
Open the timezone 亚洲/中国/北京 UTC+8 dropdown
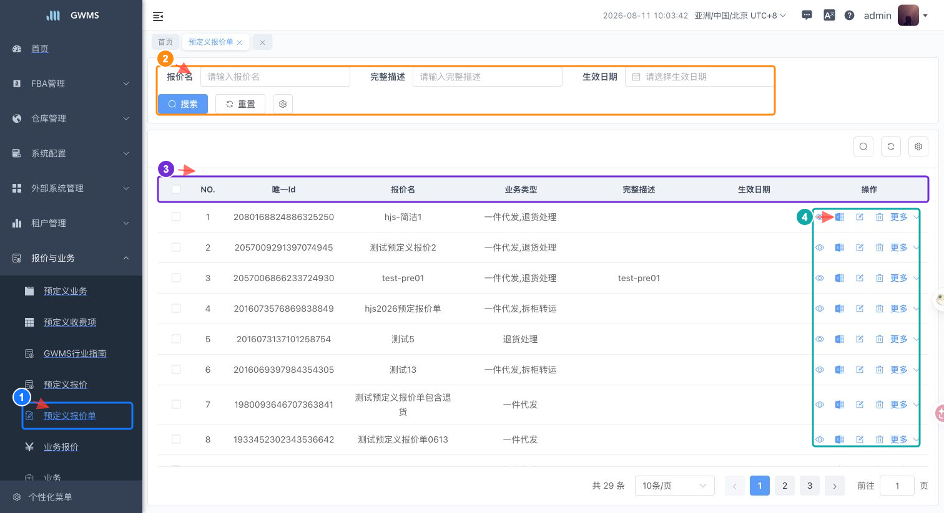pyautogui.click(x=740, y=16)
